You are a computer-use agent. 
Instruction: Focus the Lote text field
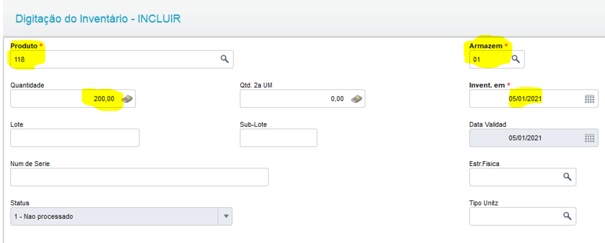tap(75, 138)
